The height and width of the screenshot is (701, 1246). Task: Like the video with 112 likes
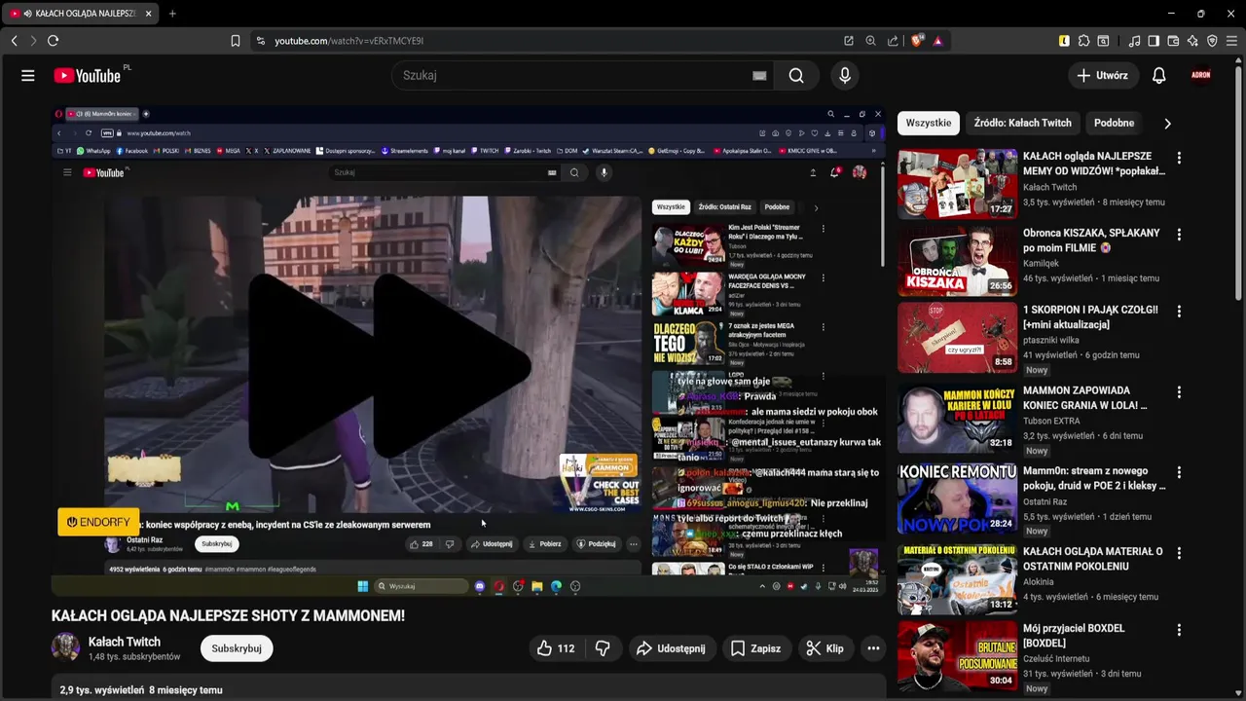(x=556, y=648)
